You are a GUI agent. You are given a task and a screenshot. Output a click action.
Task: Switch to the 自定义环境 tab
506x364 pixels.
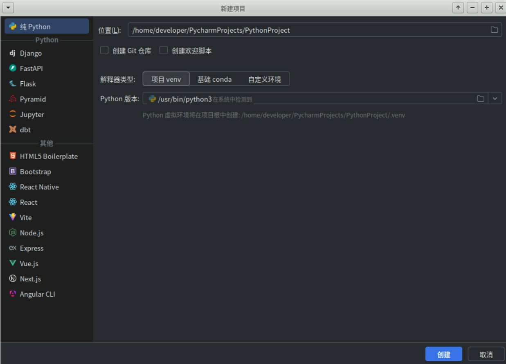[x=265, y=79]
